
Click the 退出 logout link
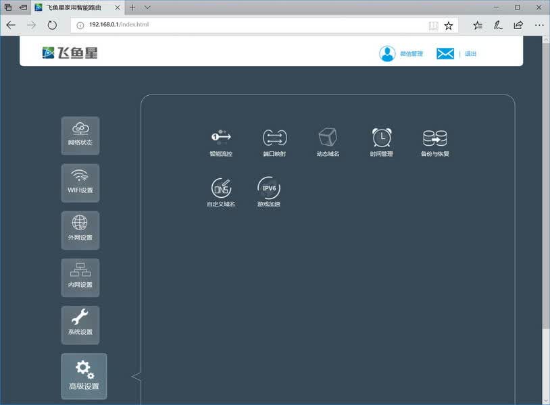[x=470, y=53]
